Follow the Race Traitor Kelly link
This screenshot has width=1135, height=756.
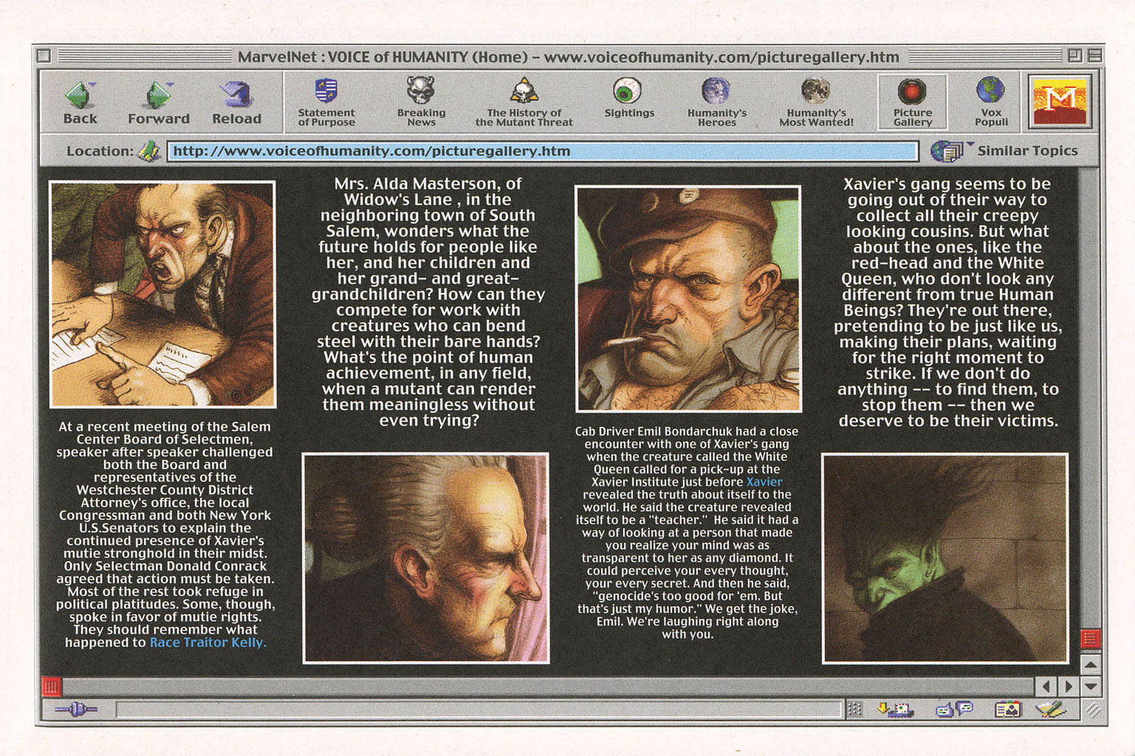tap(208, 642)
